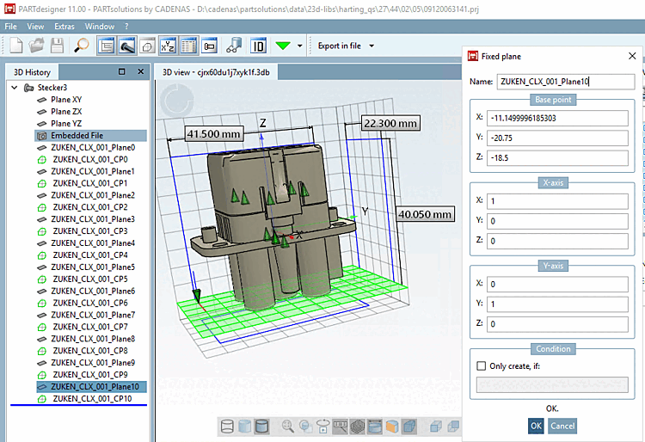The height and width of the screenshot is (442, 645).
Task: Click zoom magnifier icon in 3D view toolbar
Action: (286, 426)
